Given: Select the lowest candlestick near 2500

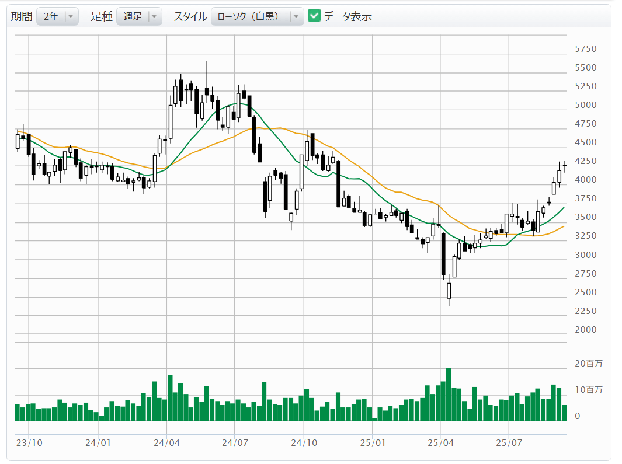Looking at the screenshot, I should [449, 290].
